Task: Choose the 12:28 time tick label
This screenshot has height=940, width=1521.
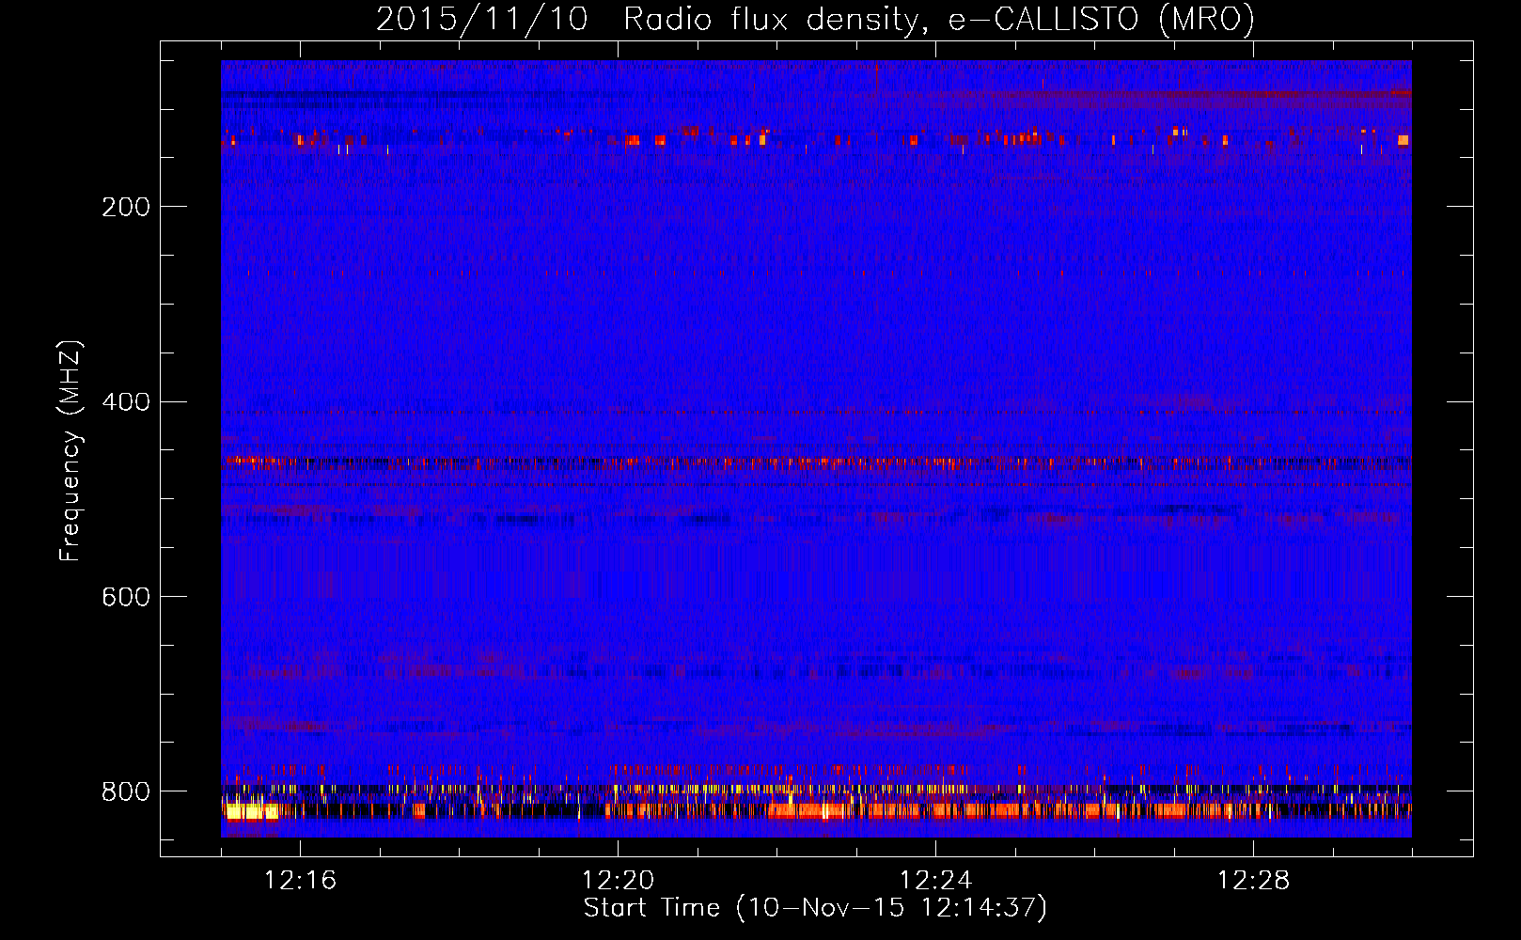Action: click(1253, 881)
